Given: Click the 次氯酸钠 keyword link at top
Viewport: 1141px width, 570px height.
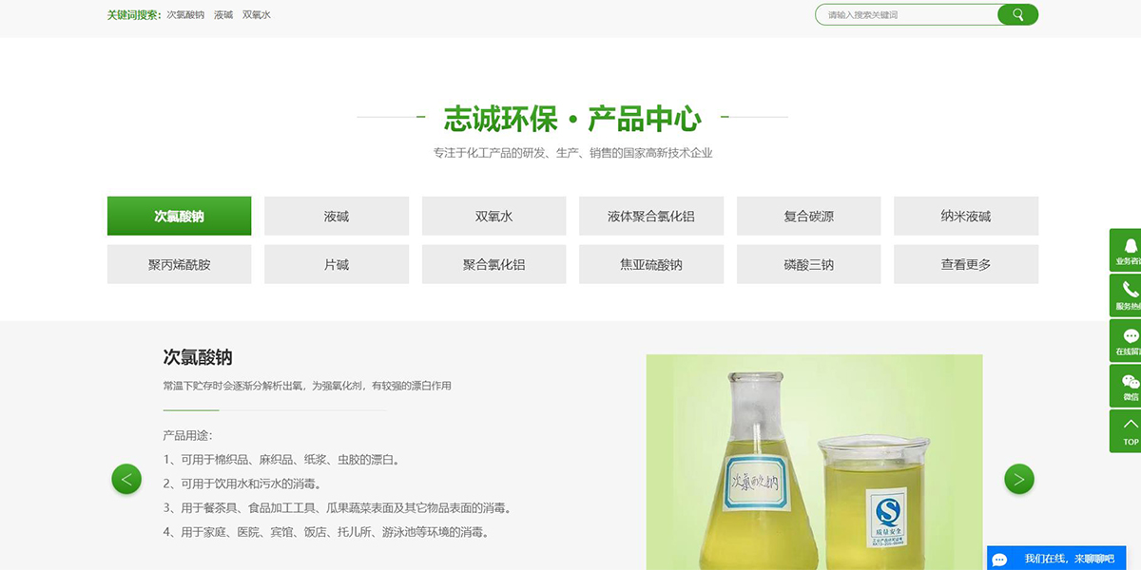Looking at the screenshot, I should pyautogui.click(x=185, y=14).
